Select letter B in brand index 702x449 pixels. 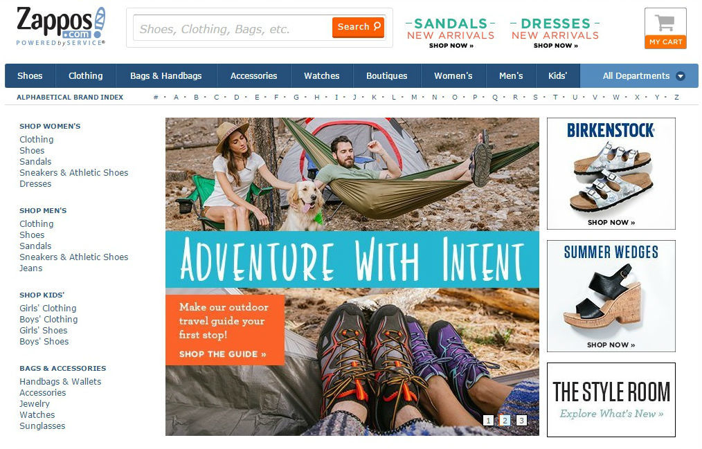196,97
